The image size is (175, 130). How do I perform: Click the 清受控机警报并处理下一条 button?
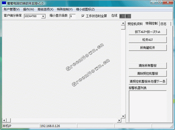point(148,81)
